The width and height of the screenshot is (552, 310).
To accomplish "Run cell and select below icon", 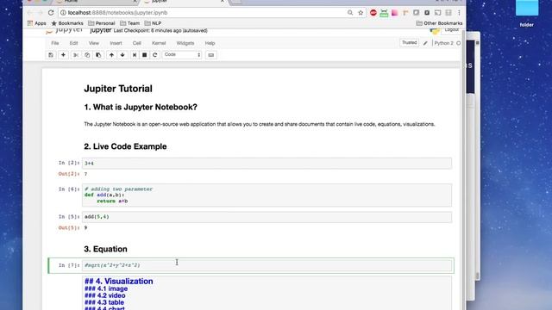I will [135, 55].
